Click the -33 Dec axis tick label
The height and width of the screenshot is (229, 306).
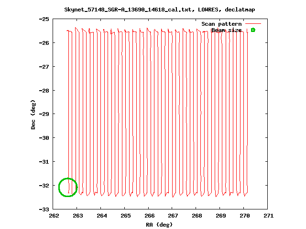click(44, 209)
